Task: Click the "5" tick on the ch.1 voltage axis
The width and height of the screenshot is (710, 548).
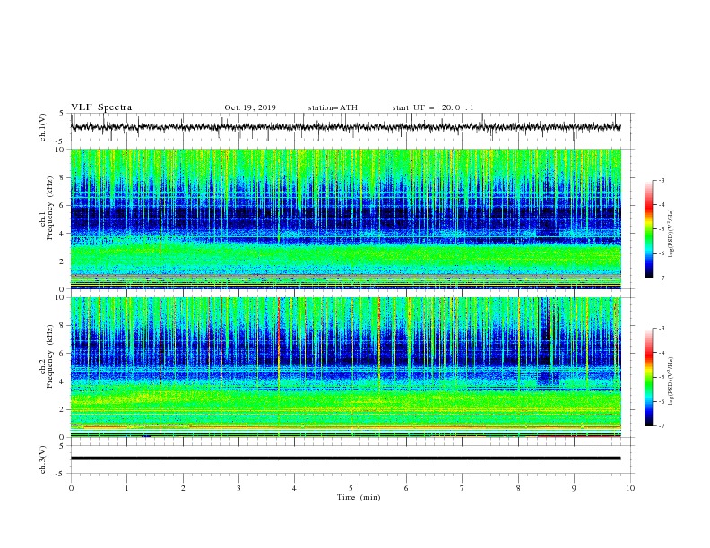Action: click(63, 114)
